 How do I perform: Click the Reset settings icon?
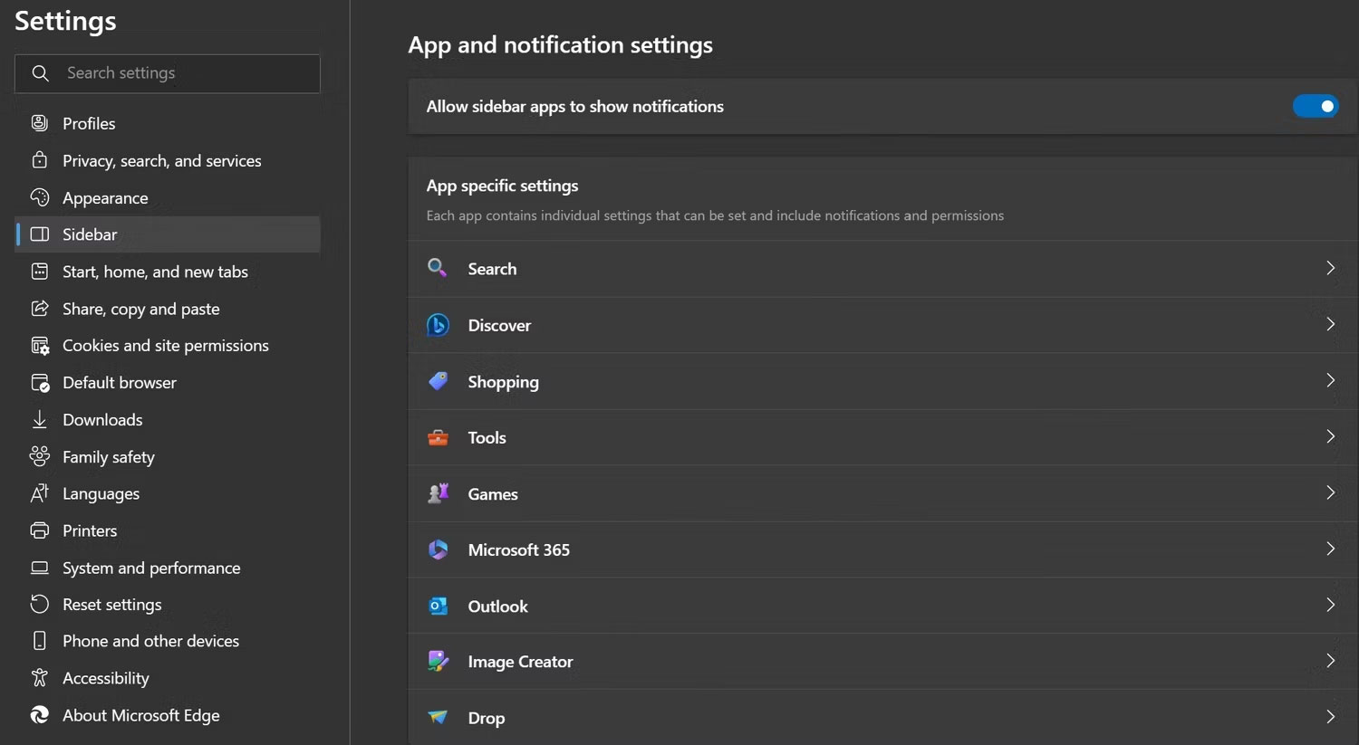point(40,604)
